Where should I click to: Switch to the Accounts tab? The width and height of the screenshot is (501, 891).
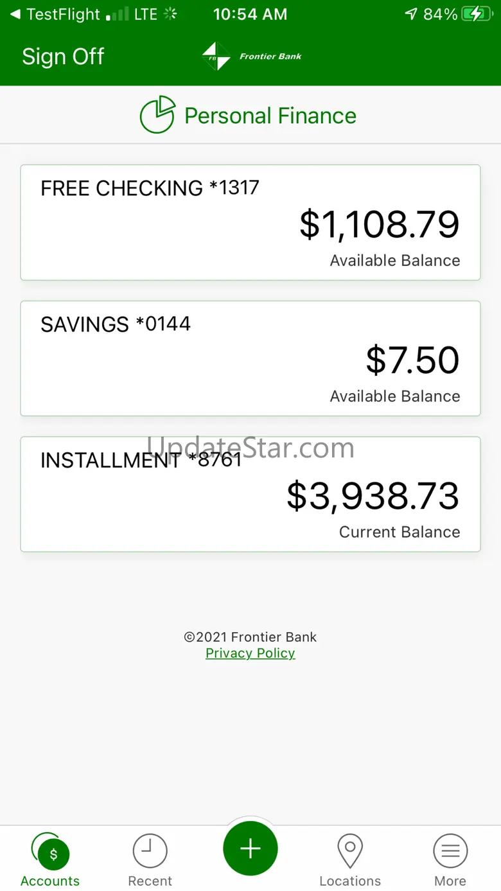click(50, 881)
